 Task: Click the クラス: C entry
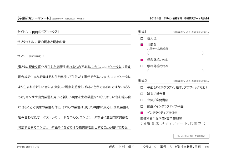point(149,147)
